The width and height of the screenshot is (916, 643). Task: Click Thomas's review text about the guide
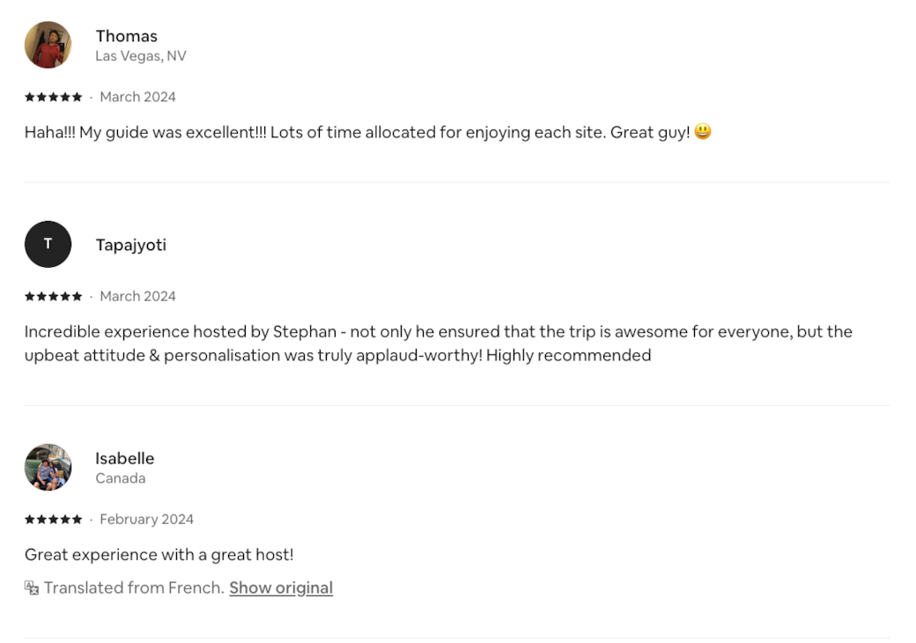tap(357, 132)
